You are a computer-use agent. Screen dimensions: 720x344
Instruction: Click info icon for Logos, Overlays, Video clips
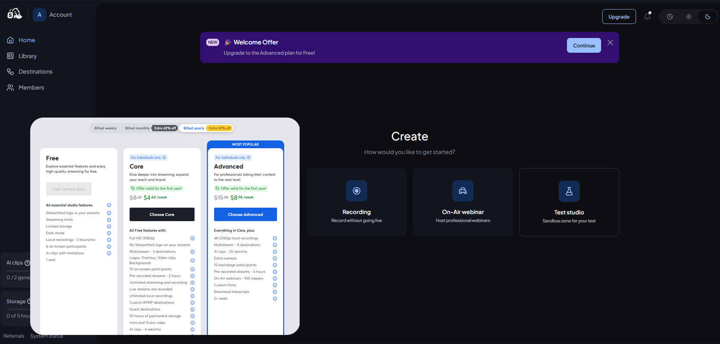[193, 260]
